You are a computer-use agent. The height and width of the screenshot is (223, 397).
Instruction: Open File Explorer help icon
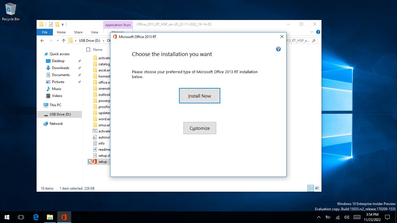pos(318,32)
